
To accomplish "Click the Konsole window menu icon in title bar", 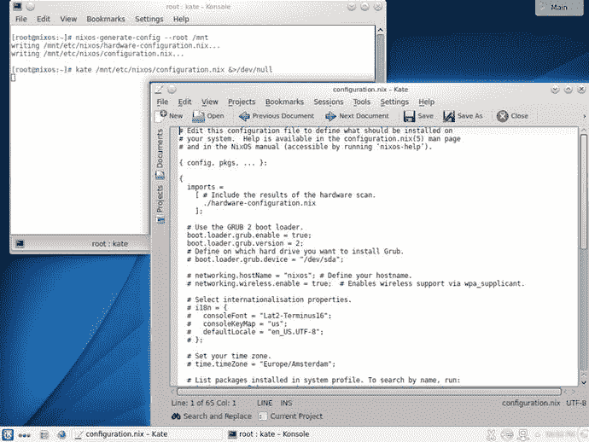I will coord(17,6).
